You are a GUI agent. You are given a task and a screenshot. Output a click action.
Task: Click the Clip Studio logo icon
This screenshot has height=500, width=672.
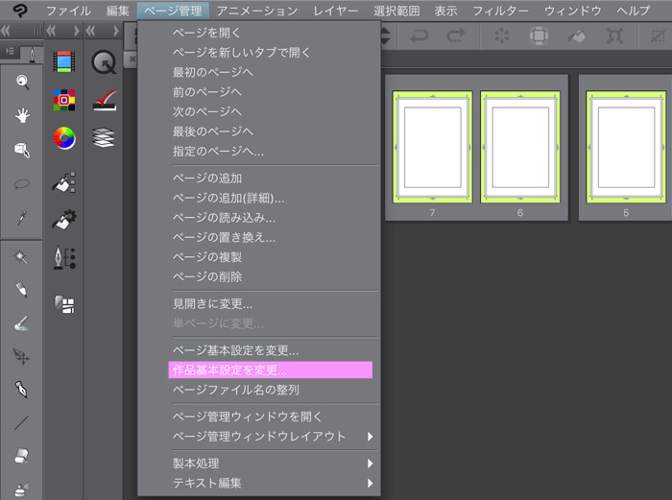click(x=20, y=10)
